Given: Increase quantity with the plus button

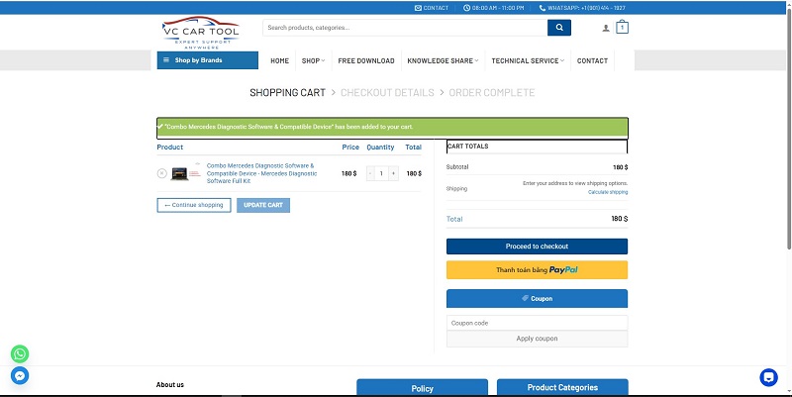Looking at the screenshot, I should (393, 173).
